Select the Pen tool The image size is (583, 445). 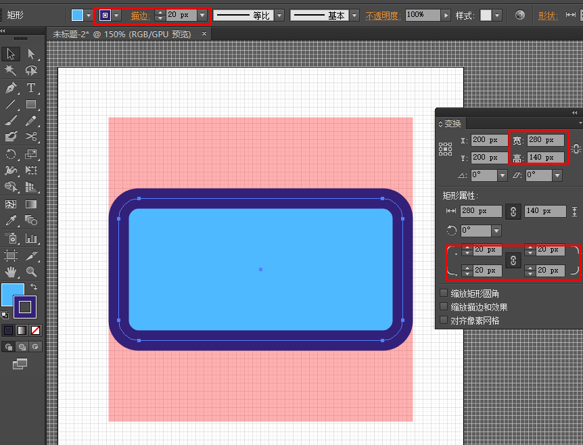click(x=10, y=88)
